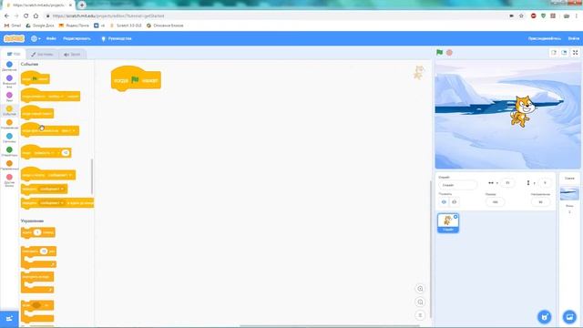Open message dropdown in 'когда я получу' block
The image size is (583, 328).
coord(59,175)
